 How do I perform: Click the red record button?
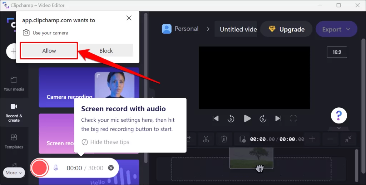pos(39,168)
